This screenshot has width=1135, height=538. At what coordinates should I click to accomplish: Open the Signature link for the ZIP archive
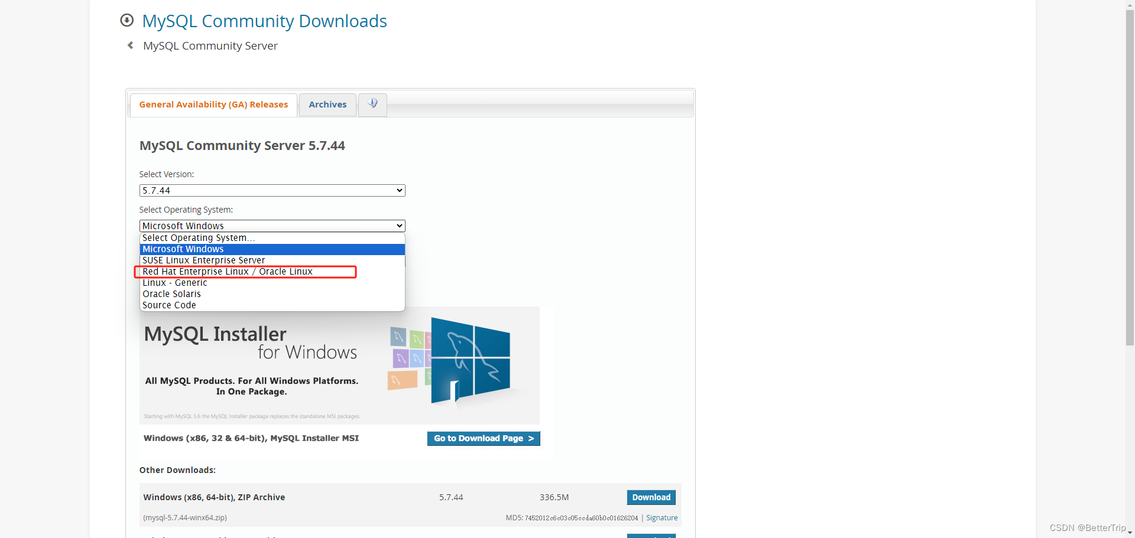tap(661, 518)
